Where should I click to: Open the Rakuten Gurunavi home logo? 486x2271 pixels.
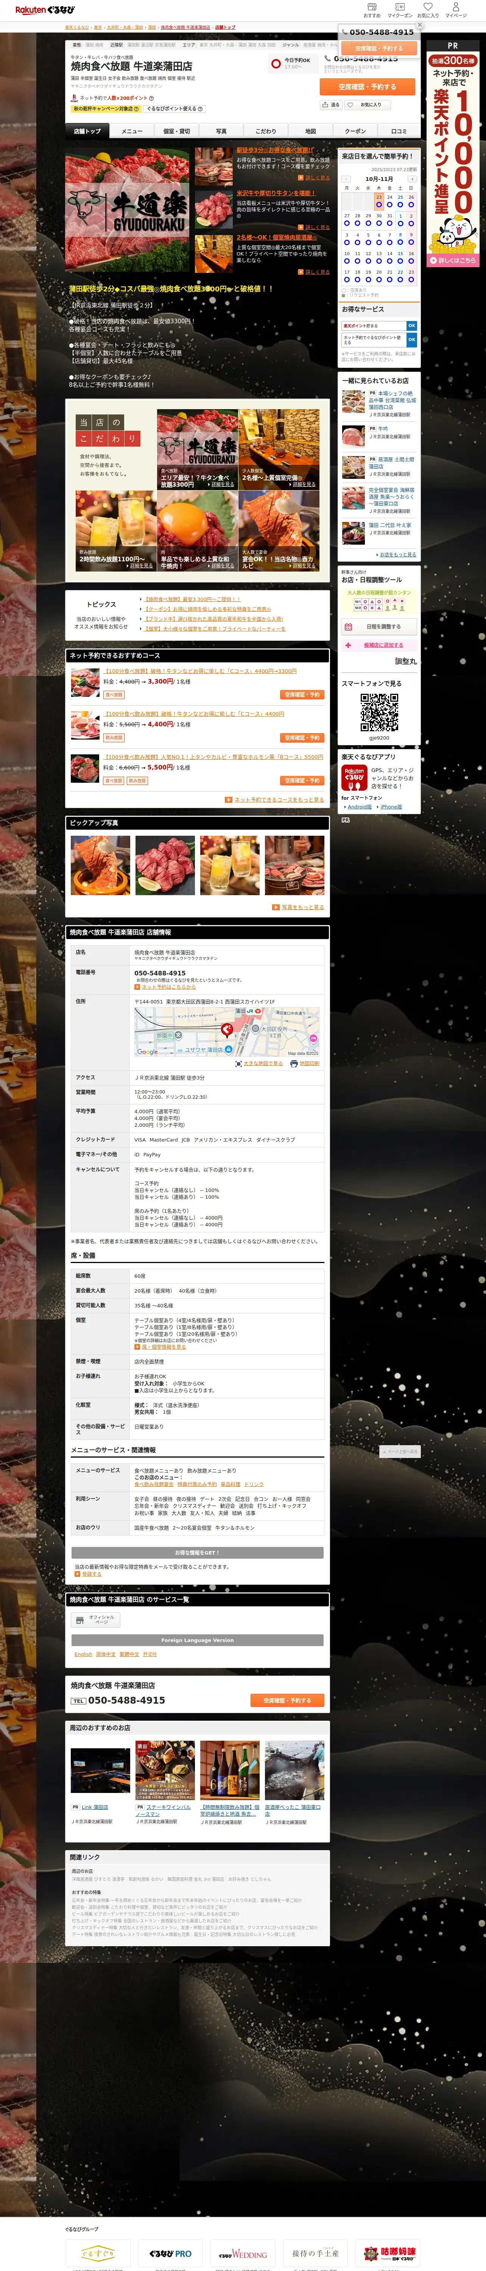point(45,10)
